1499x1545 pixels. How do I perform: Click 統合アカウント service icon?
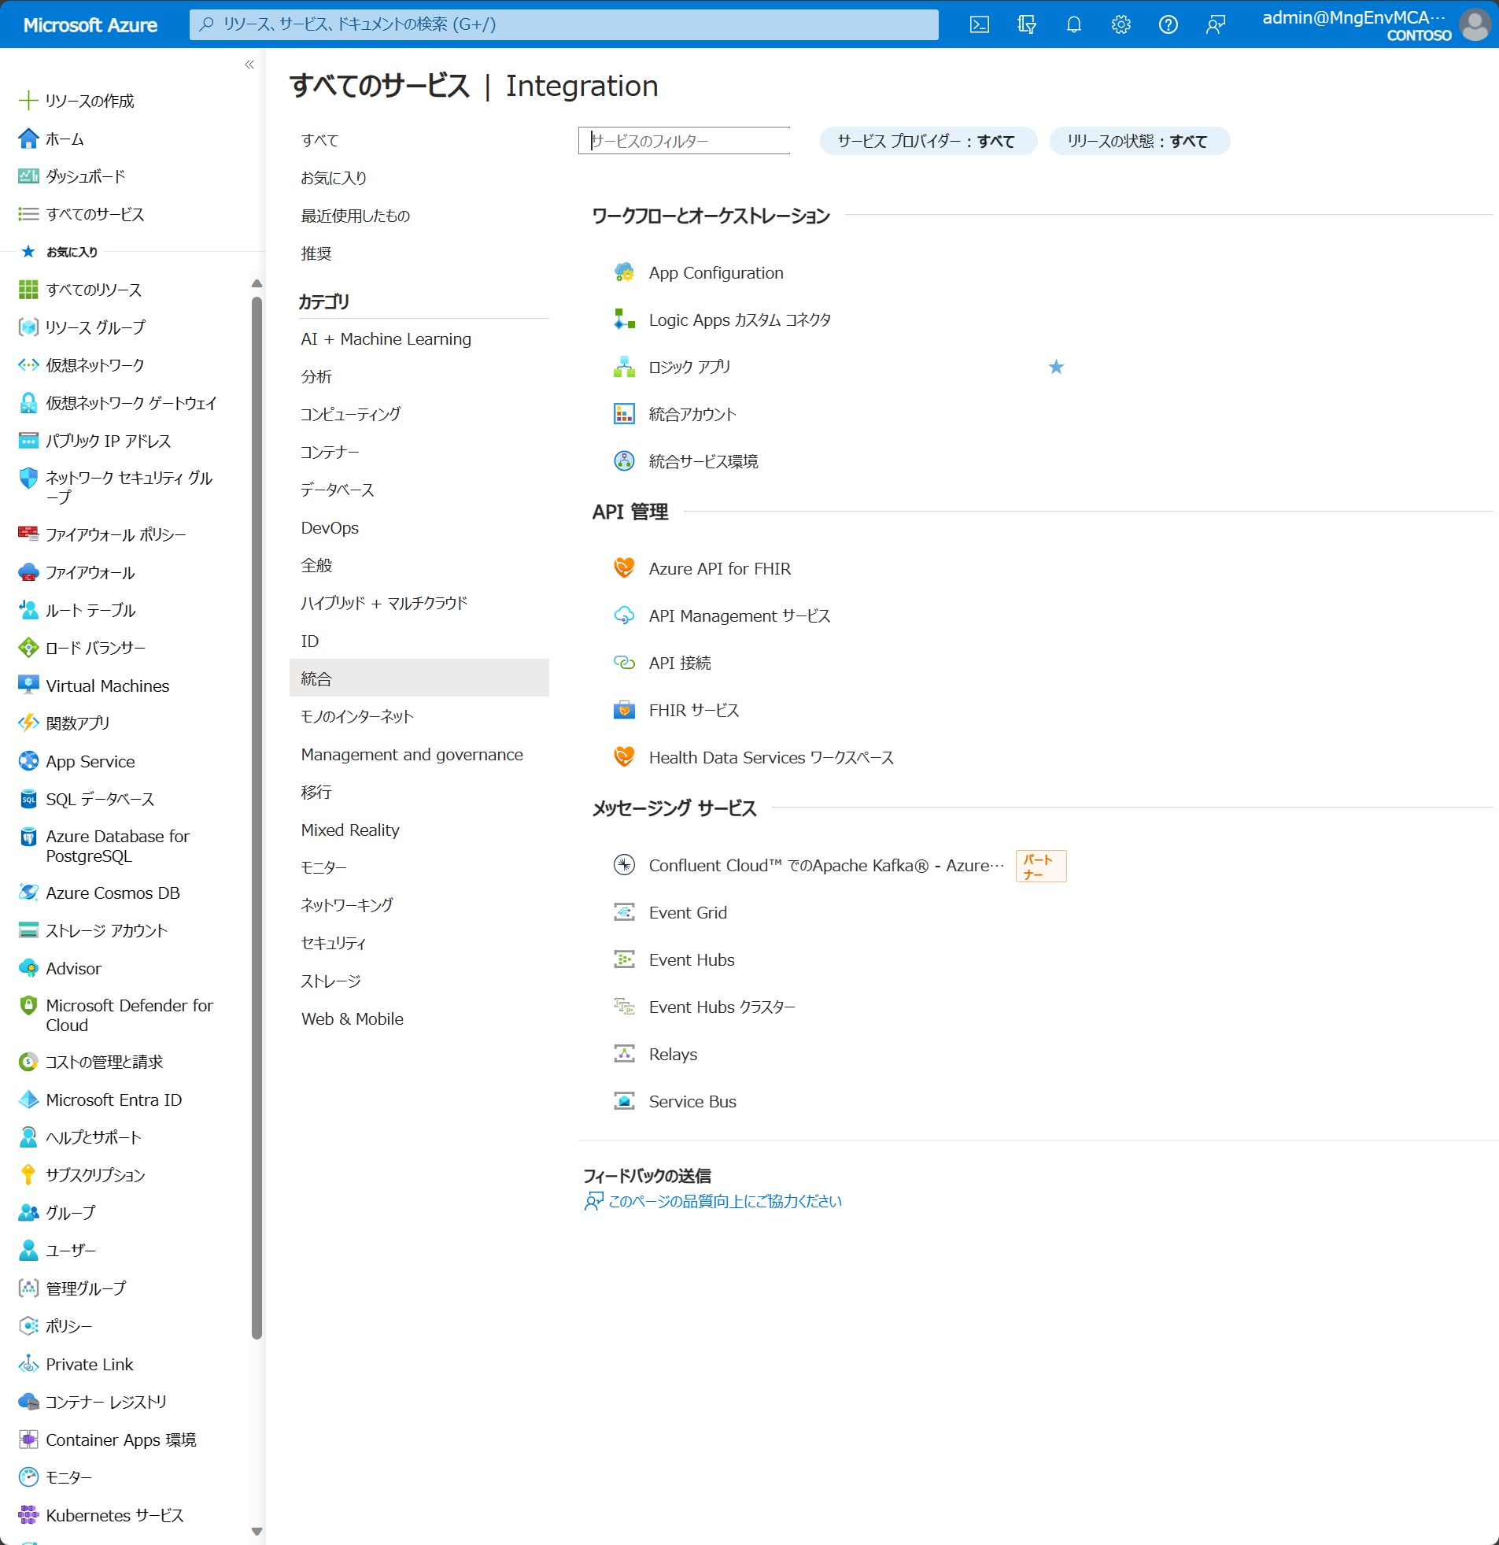tap(624, 415)
